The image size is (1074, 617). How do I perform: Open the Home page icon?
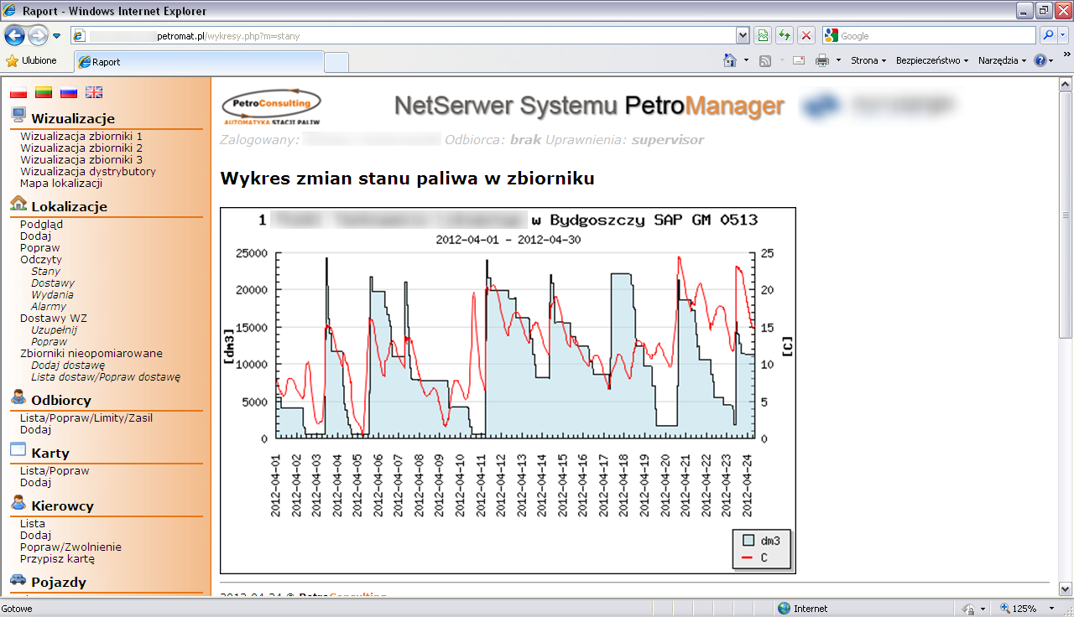click(x=731, y=60)
